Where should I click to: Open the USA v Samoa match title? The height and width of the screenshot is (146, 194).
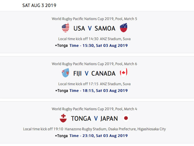(94, 28)
